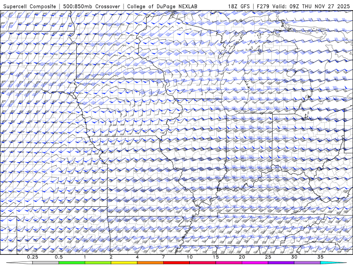Click the yellow 2–4 color bar segment

tap(124, 263)
